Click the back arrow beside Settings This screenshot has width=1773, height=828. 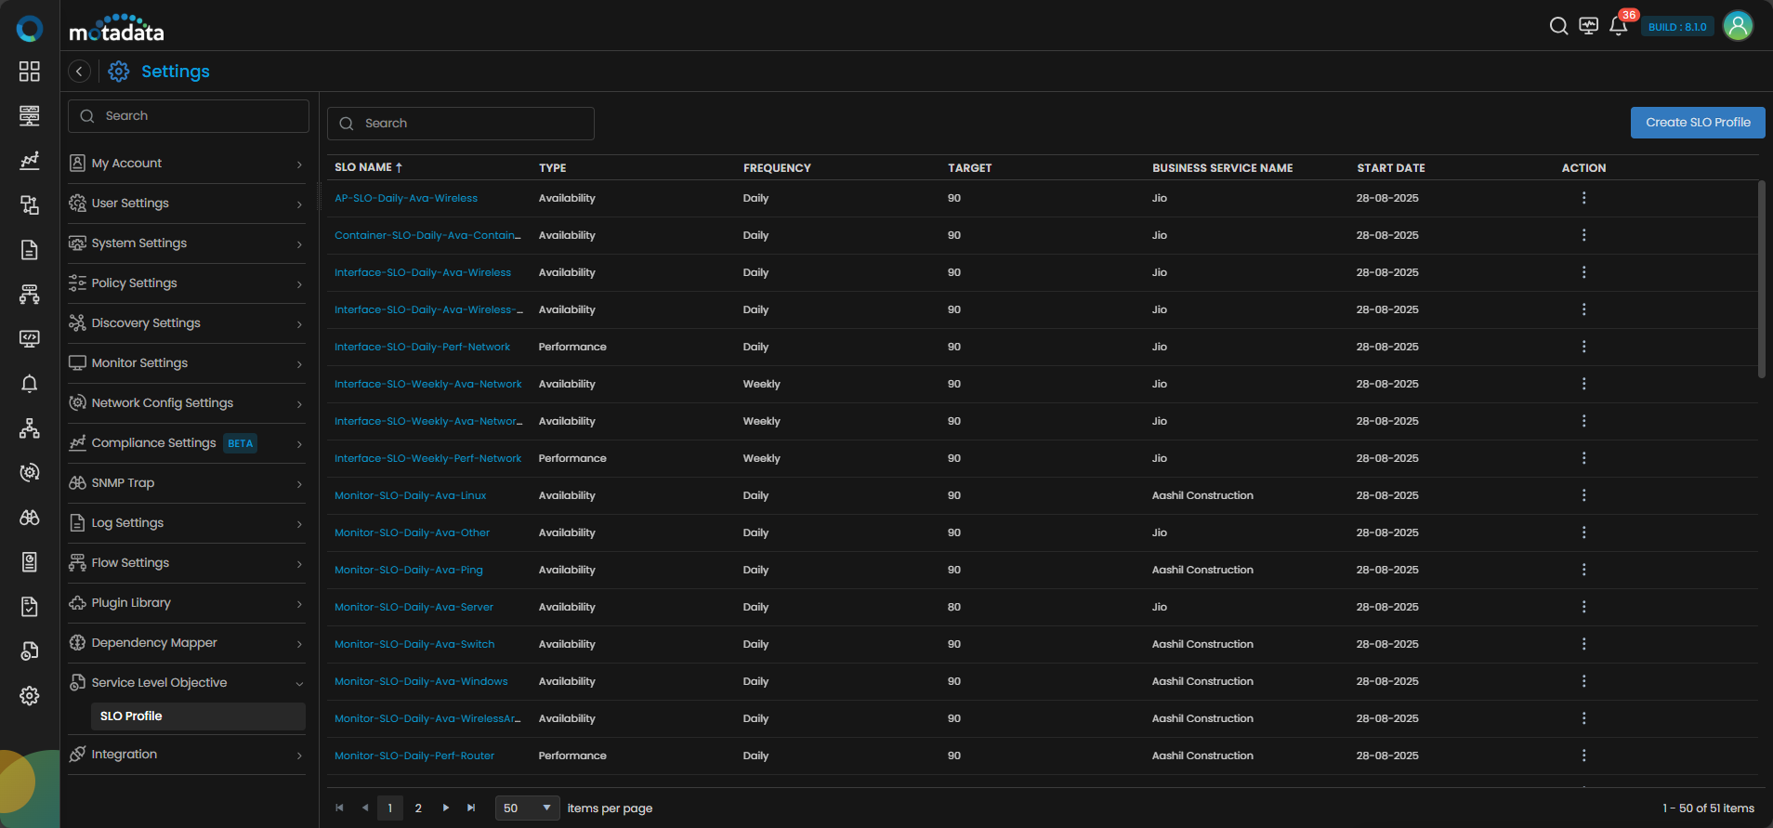(x=80, y=72)
